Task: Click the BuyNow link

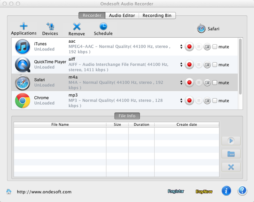Action: click(204, 191)
